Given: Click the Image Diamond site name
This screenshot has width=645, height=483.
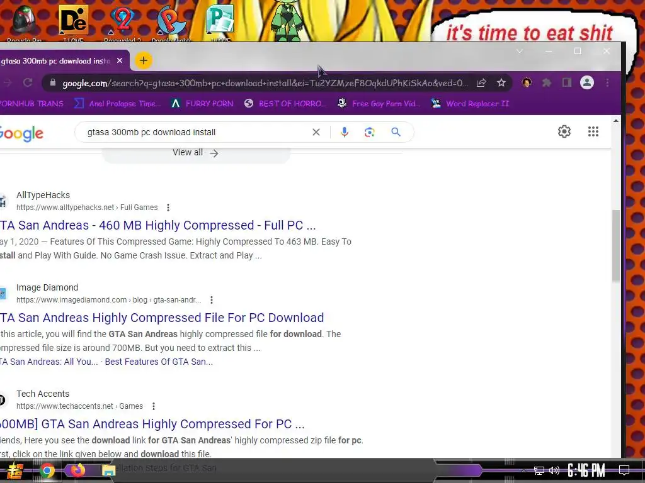Looking at the screenshot, I should (47, 287).
